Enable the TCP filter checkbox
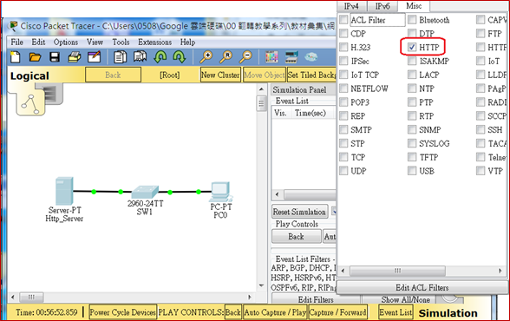510x321 pixels. point(343,157)
